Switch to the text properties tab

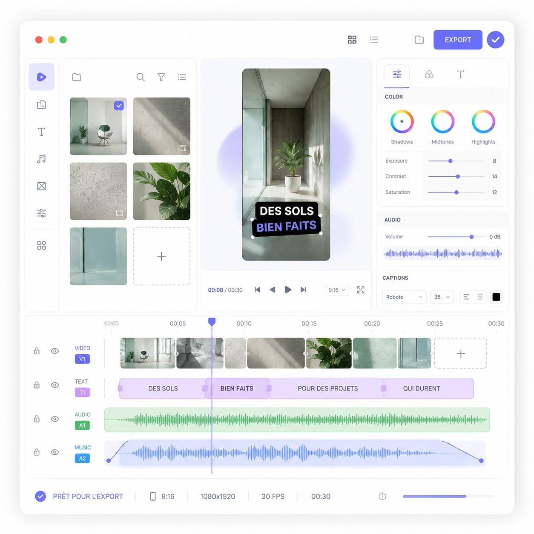pos(460,75)
